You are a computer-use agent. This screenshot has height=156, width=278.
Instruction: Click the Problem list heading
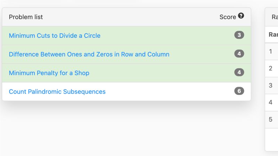tap(26, 17)
